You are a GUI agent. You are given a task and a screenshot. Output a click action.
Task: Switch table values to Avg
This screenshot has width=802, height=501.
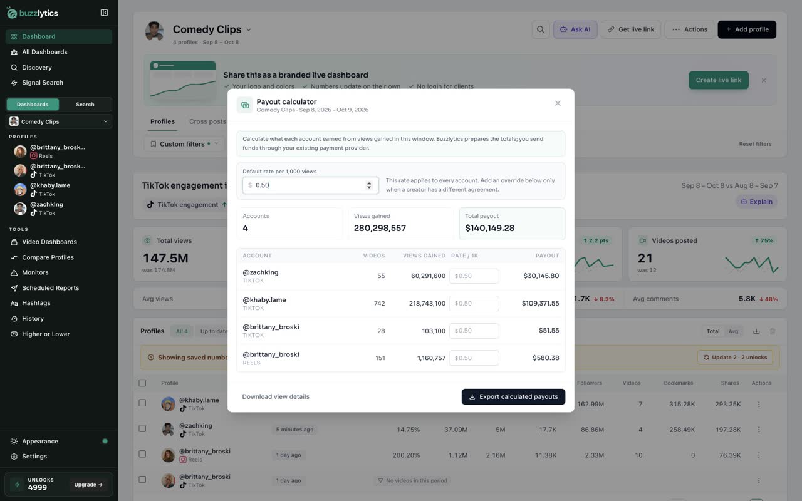[x=733, y=331]
